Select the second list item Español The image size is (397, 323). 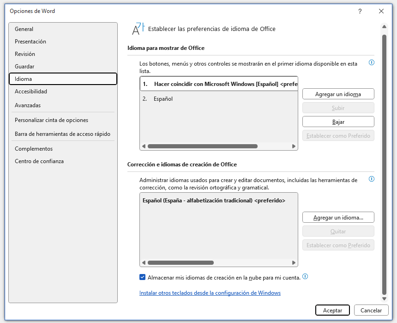pos(219,98)
